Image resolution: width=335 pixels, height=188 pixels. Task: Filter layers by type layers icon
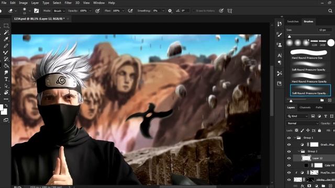point(326,116)
